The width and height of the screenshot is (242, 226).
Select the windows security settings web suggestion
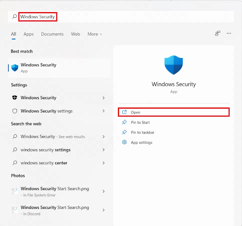coord(59,150)
